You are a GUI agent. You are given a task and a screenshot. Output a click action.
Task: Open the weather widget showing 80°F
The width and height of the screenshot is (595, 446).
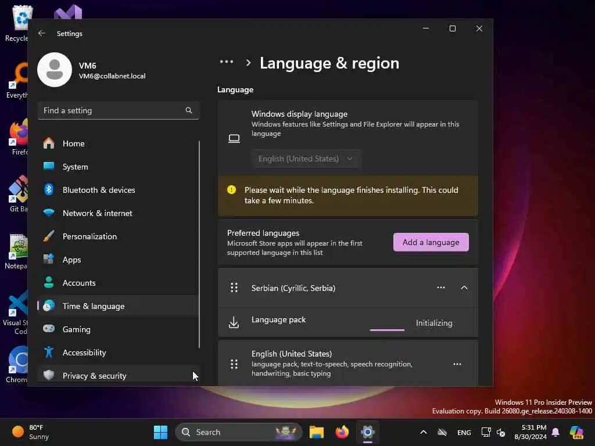(30, 432)
